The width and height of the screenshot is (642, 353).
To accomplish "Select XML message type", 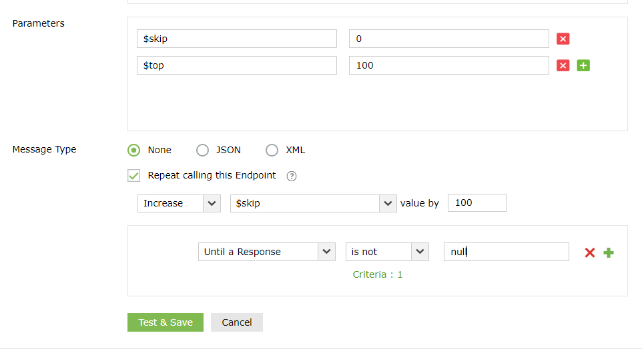I will click(x=272, y=150).
